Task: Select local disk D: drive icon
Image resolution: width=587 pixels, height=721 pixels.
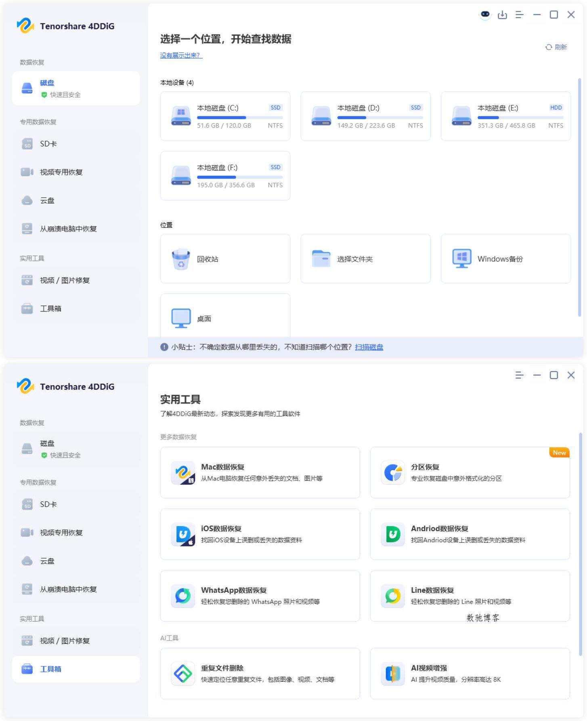Action: click(321, 116)
